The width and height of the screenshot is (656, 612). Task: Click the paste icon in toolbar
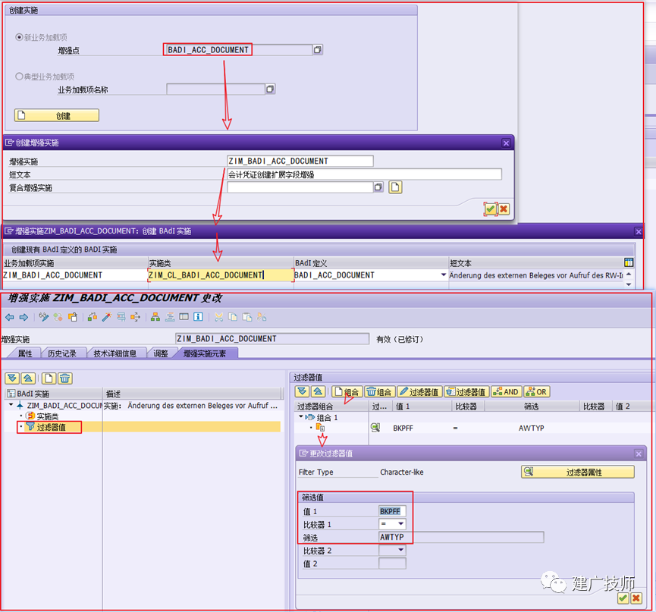247,317
